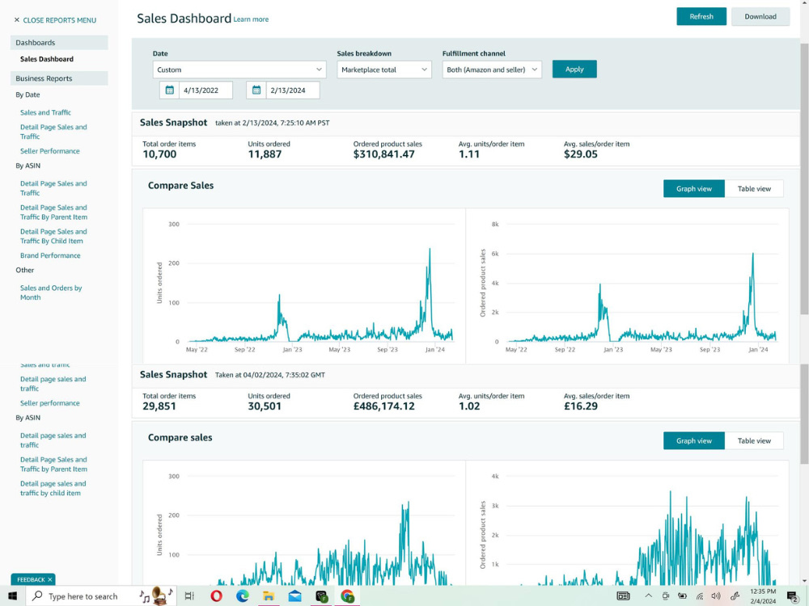Open the Wi-Fi network tray icon
This screenshot has height=606, width=809.
tap(700, 595)
